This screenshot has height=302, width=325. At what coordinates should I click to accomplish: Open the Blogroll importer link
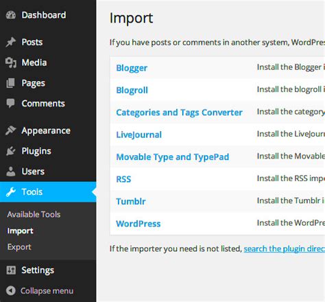point(132,90)
